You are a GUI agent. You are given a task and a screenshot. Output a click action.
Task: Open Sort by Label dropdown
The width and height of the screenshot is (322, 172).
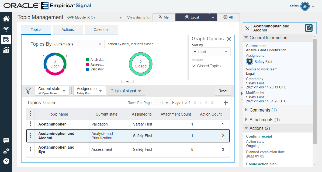(211, 52)
